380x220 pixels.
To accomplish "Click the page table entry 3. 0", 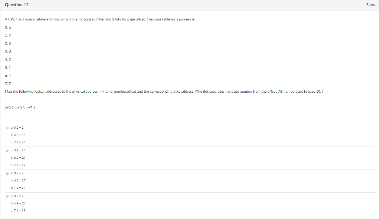I will point(8,51).
